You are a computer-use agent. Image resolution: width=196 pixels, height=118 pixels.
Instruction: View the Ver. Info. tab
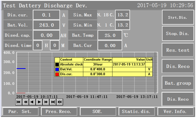(x=176, y=111)
